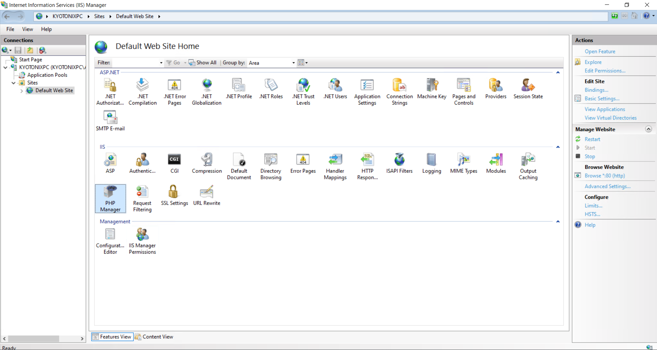Open IIS Manager Permissions feature

click(x=143, y=241)
